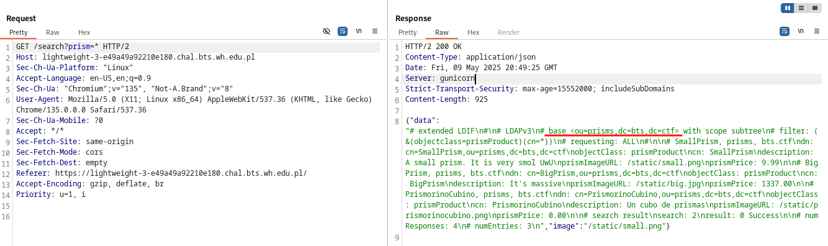Viewport: 828px width, 246px height.
Task: Switch to Pretty tab in Request panel
Action: pos(19,32)
